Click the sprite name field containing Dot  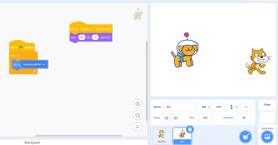180,107
